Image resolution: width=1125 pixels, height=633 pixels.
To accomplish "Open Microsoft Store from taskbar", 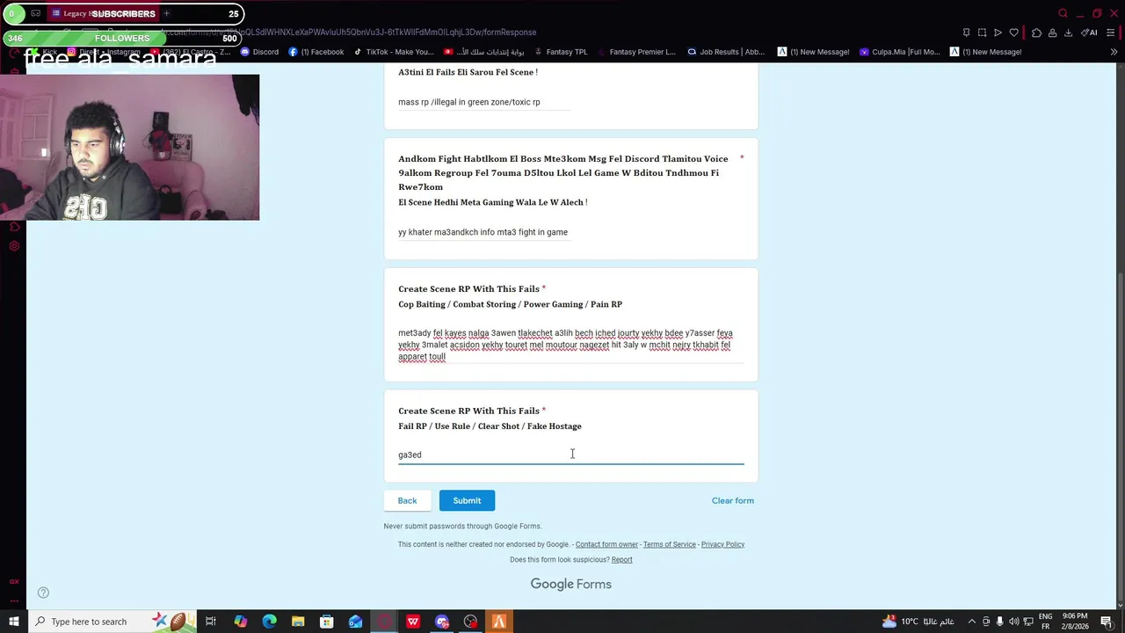I will click(x=326, y=622).
